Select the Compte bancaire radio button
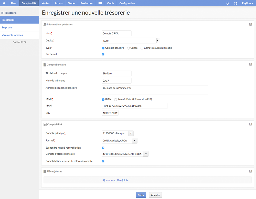 tap(103, 48)
